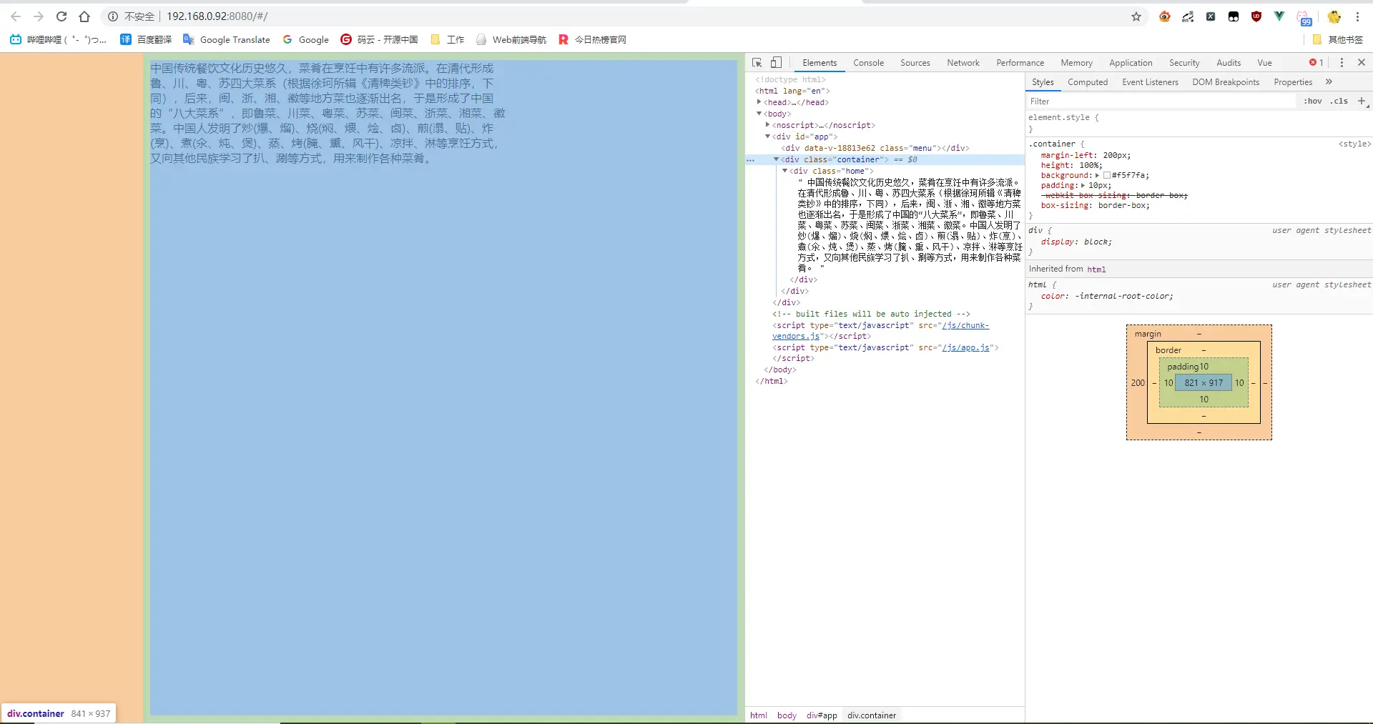Expand the noscript element node
Screen dimensions: 1373x724
(x=768, y=125)
